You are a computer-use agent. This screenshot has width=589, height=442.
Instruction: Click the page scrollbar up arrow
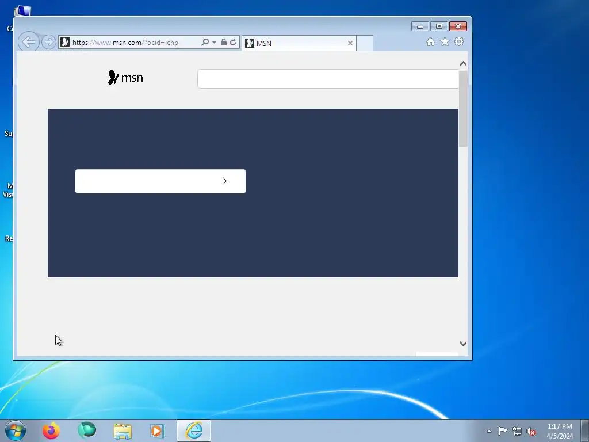pyautogui.click(x=463, y=64)
